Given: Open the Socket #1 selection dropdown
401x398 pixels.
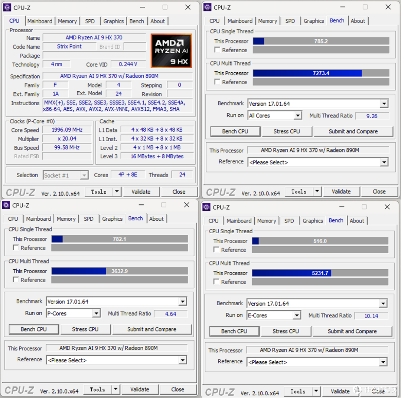Looking at the screenshot, I should coord(84,175).
